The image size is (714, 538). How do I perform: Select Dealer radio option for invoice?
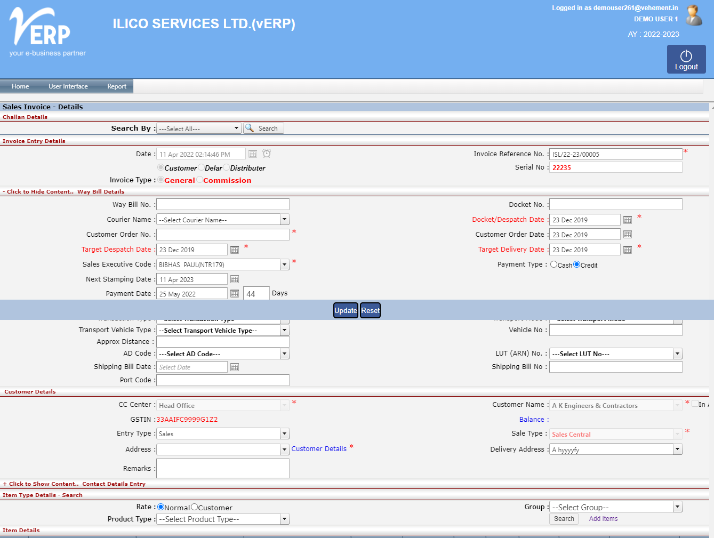201,167
